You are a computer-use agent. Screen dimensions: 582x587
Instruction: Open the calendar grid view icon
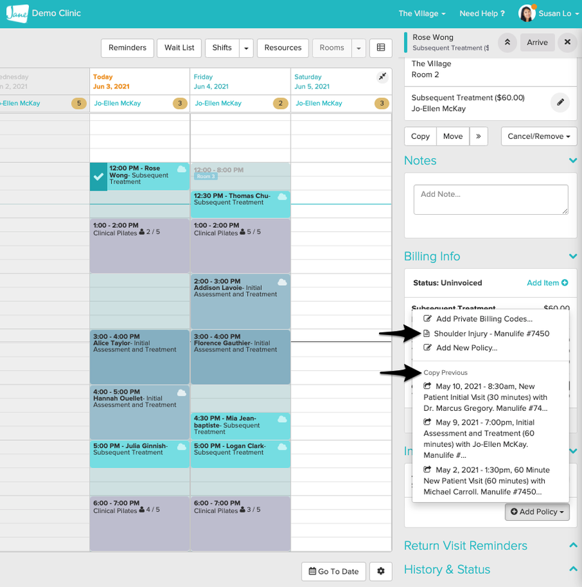point(380,48)
